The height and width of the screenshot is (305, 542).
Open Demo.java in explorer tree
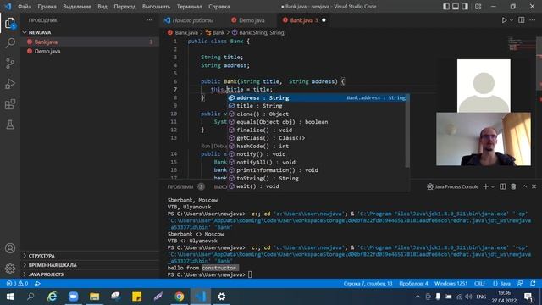tap(90, 51)
